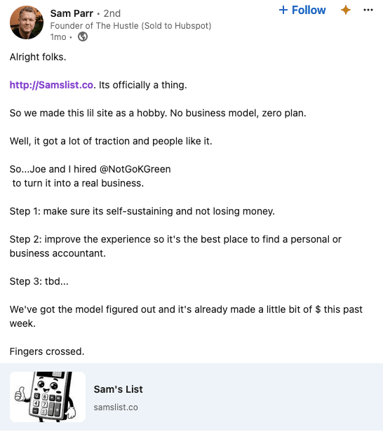The height and width of the screenshot is (432, 383).
Task: Click the 'Step 2' improve experience paragraph
Action: coord(175,246)
